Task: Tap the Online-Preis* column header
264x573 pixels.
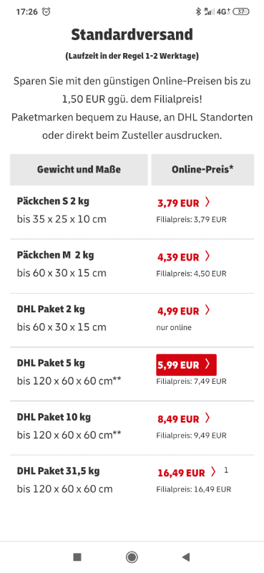Action: tap(202, 170)
